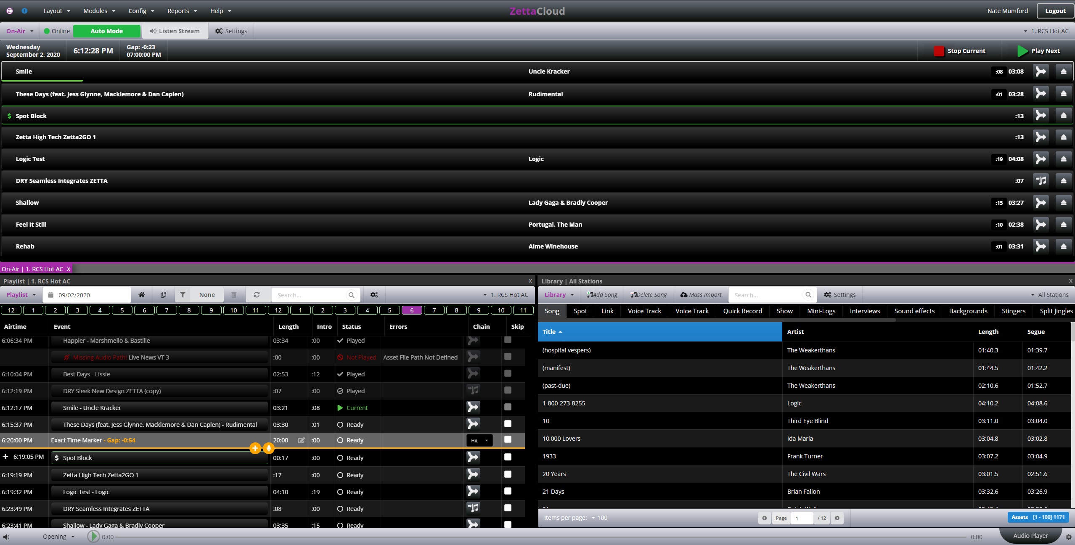Expand the Spot Block row plus sign
The width and height of the screenshot is (1075, 545).
point(5,457)
